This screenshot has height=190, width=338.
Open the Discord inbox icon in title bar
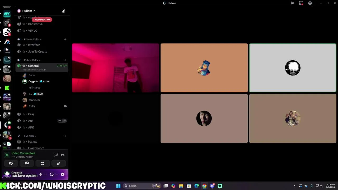click(301, 3)
